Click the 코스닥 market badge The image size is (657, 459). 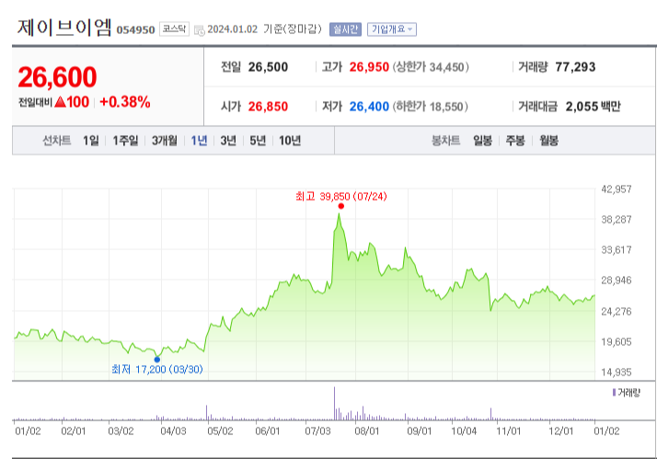(174, 29)
